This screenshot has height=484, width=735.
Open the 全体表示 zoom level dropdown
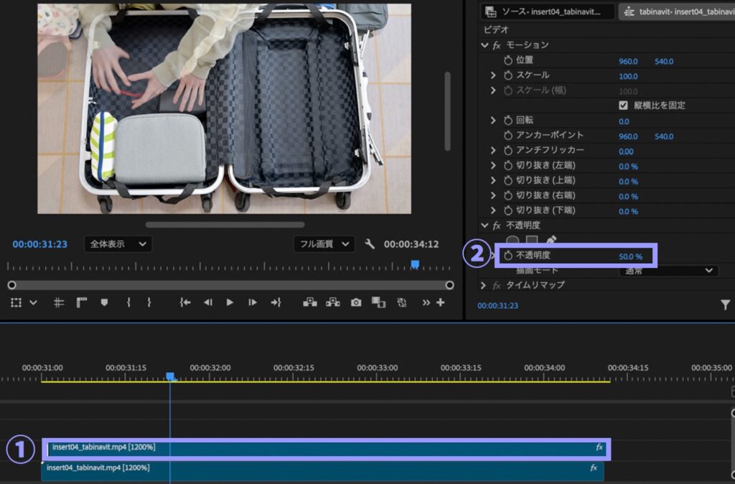(x=118, y=244)
